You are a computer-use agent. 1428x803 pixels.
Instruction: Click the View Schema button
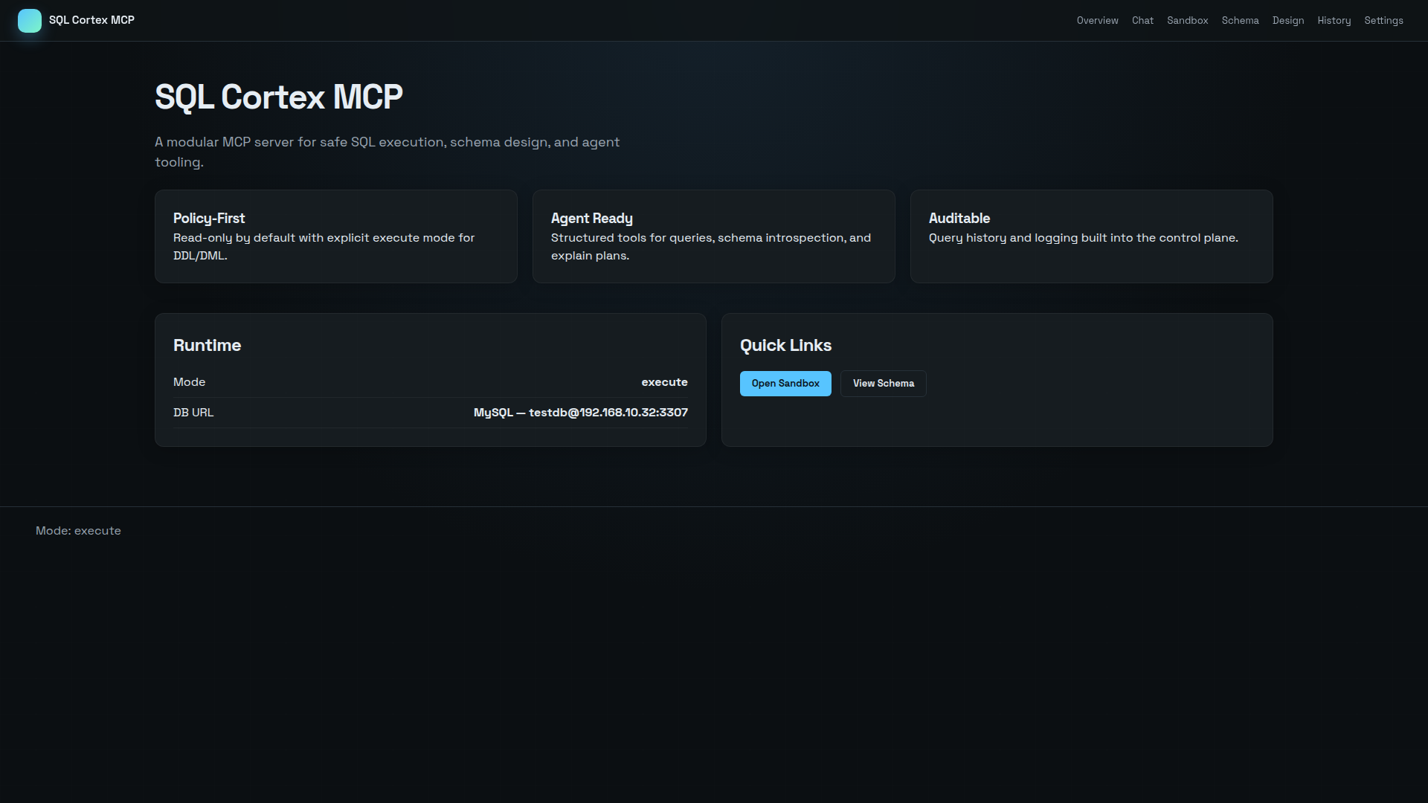pos(884,384)
